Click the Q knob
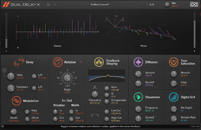The width and height of the screenshot is (201, 130). (x=107, y=95)
